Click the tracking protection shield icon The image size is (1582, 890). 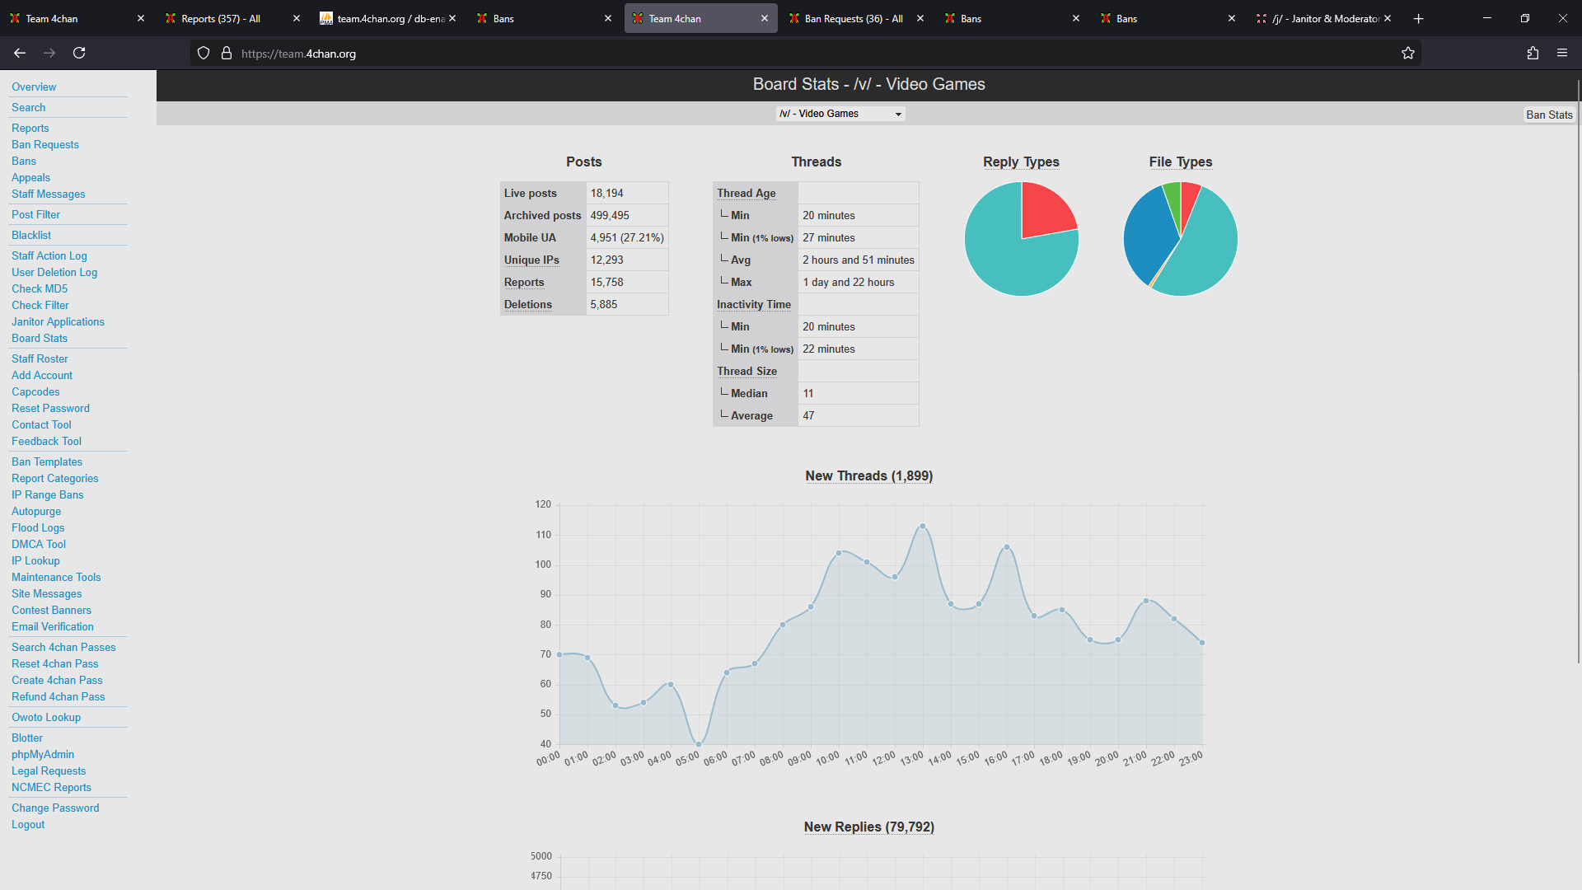coord(204,53)
